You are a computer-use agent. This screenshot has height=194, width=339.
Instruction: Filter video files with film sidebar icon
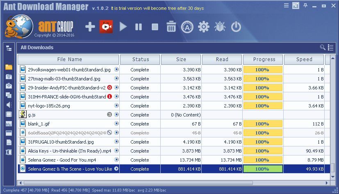9,114
